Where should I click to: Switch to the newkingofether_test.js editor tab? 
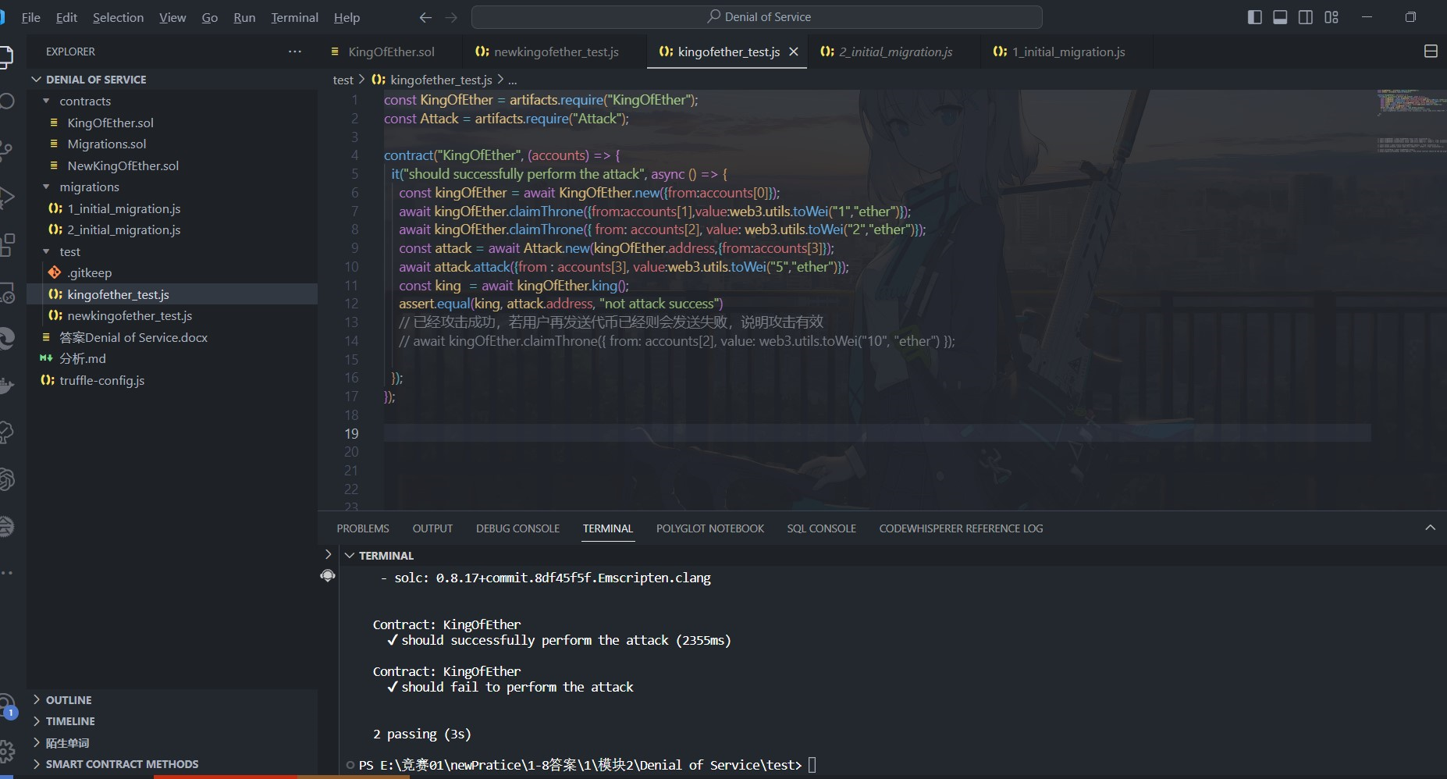tap(555, 52)
